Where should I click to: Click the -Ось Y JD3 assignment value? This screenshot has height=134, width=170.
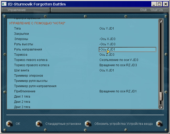coord(107,44)
